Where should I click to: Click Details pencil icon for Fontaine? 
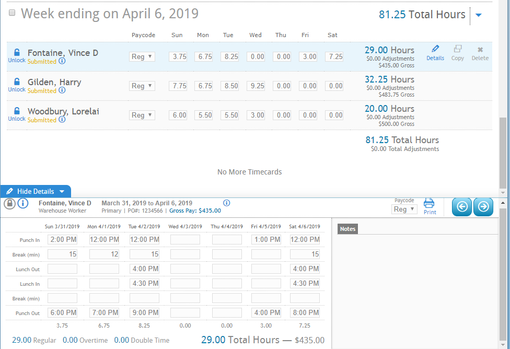(435, 50)
